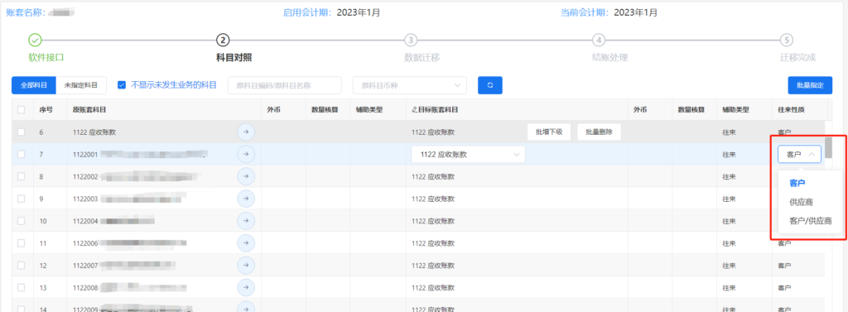Check the checkbox for row 9
Viewport: 848px width, 312px height.
(x=21, y=199)
